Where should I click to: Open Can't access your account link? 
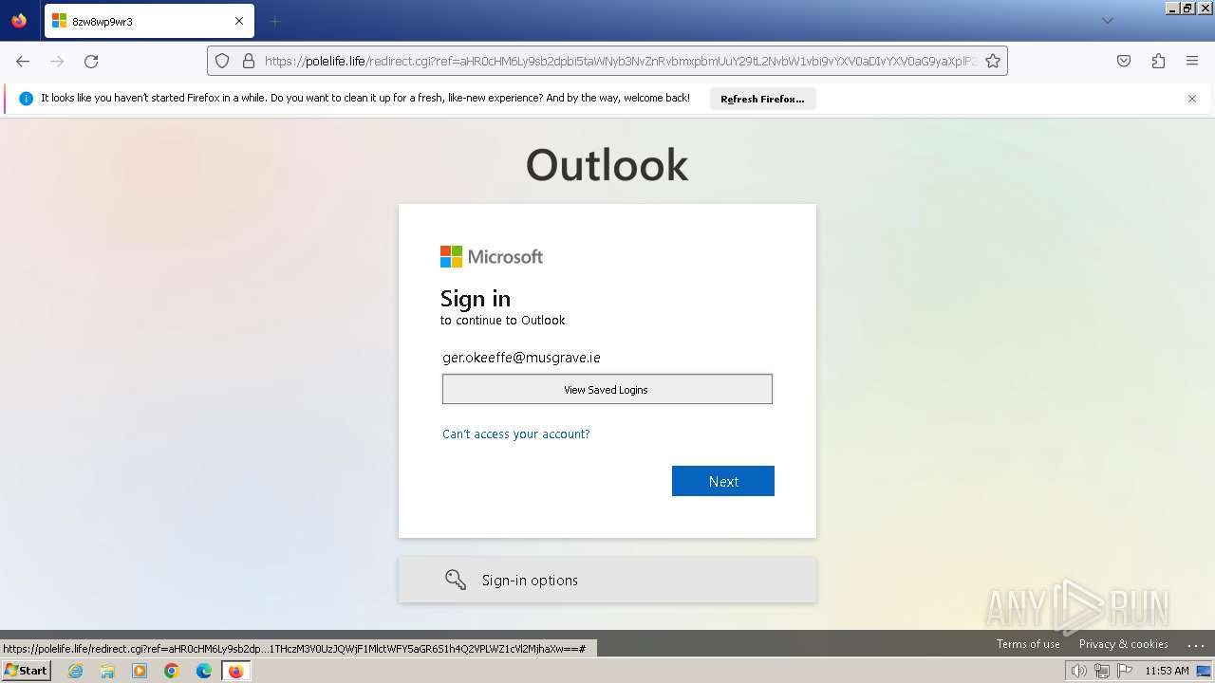click(x=516, y=434)
